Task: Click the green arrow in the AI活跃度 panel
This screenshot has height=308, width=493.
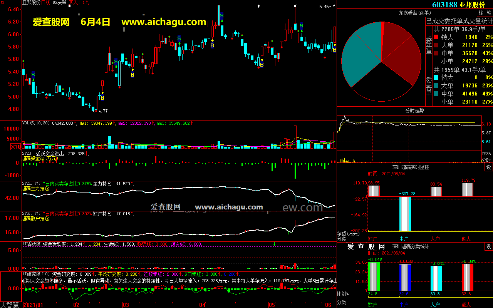Action: (275, 244)
